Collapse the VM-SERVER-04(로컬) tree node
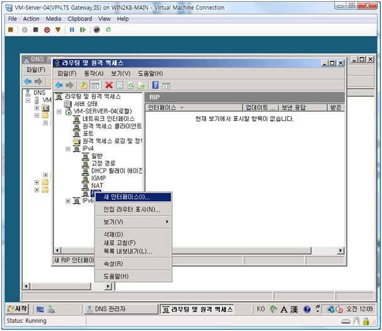Image resolution: width=382 pixels, height=331 pixels. coord(59,112)
